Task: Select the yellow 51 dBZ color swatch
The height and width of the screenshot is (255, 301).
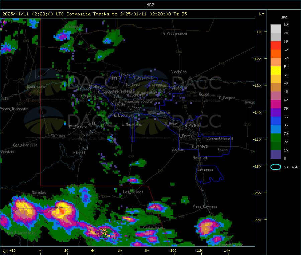Action: tap(276, 71)
